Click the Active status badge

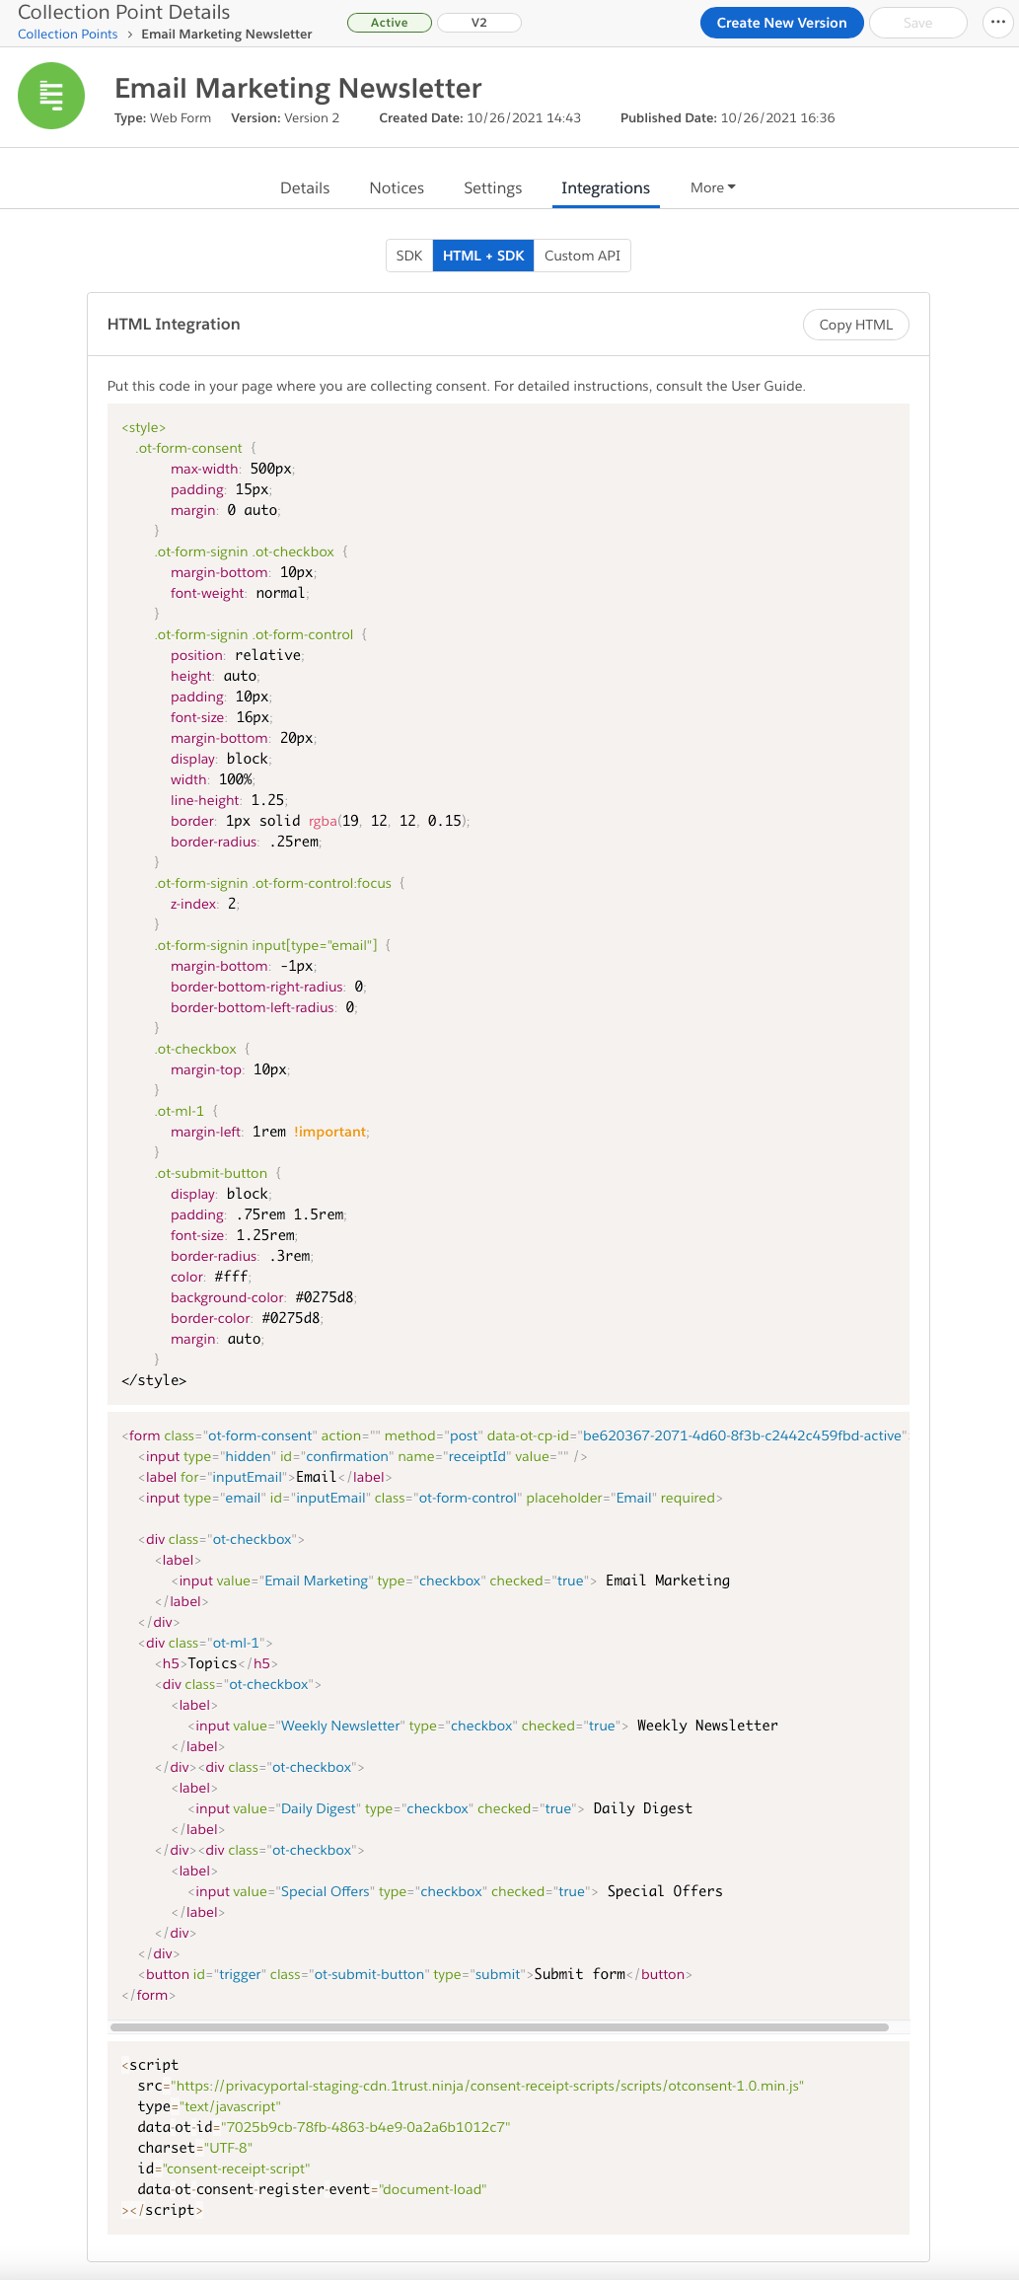tap(390, 23)
